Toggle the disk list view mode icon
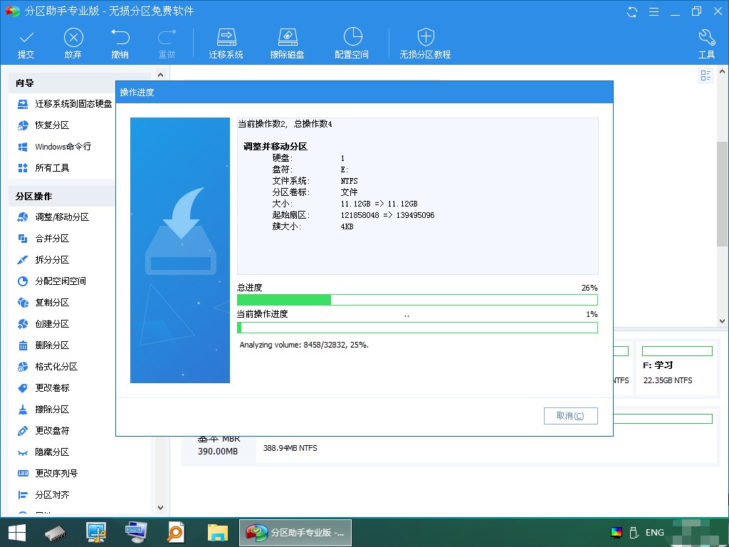The image size is (729, 547). point(706,75)
